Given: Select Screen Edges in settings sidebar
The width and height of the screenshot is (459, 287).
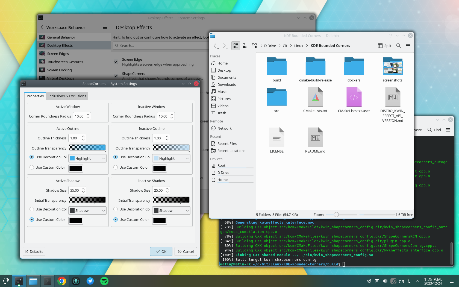Looking at the screenshot, I should click(x=58, y=54).
